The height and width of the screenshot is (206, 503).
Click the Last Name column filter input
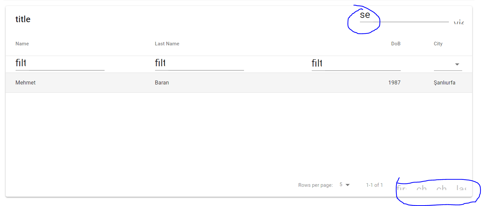pyautogui.click(x=206, y=64)
